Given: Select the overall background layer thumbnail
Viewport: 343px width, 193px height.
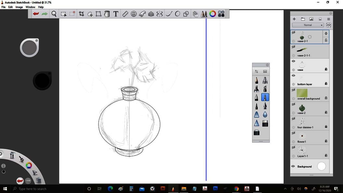Looking at the screenshot, I should click(x=302, y=93).
